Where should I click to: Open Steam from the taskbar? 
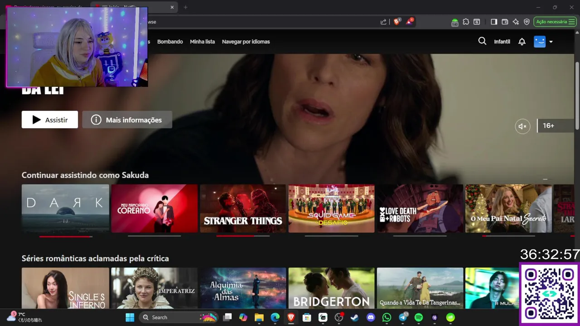point(355,317)
